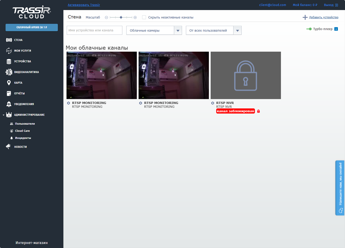This screenshot has height=248, width=345.
Task: Expand the Облачные камеры dropdown
Action: coord(178,31)
